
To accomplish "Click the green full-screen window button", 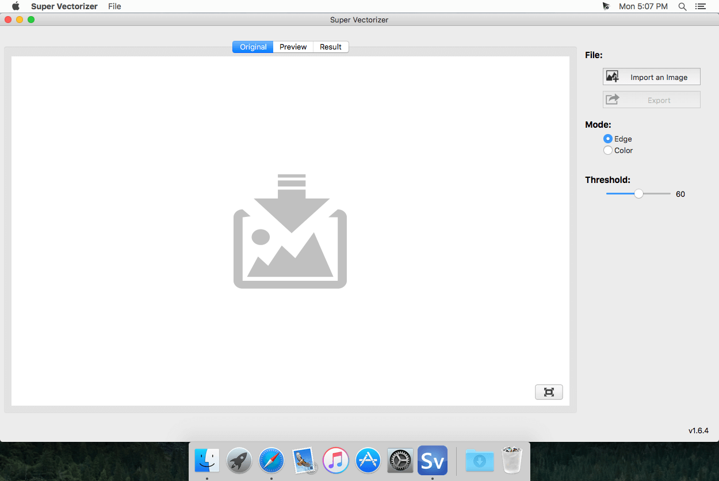I will tap(31, 20).
